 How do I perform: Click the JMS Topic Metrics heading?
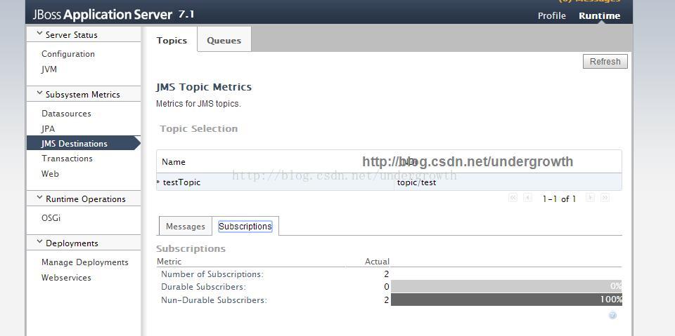click(x=204, y=87)
